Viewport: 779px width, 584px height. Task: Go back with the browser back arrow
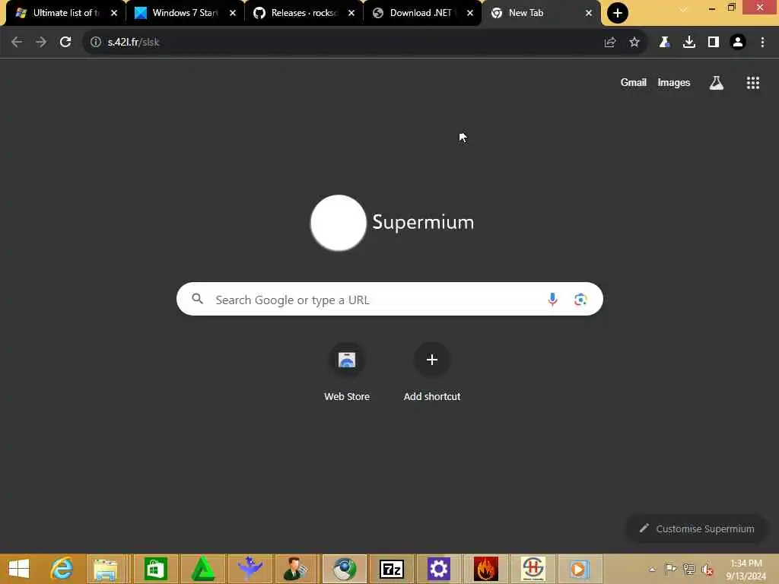click(17, 43)
